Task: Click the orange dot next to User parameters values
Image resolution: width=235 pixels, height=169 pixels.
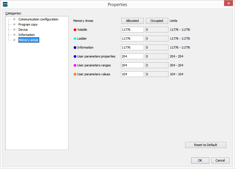Action: pyautogui.click(x=75, y=74)
